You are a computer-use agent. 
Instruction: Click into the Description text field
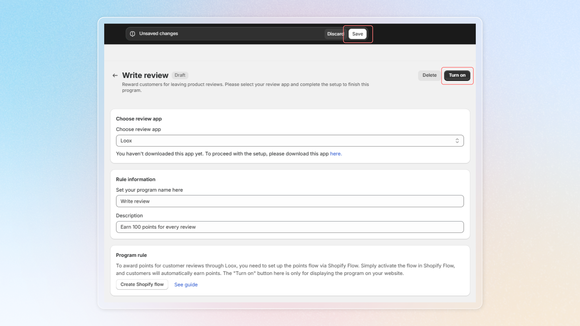click(289, 227)
